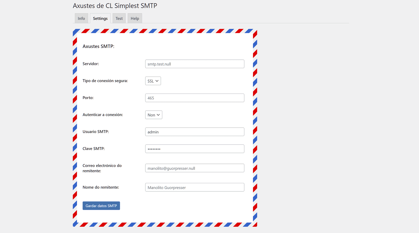
Task: Open the Help tab
Action: pyautogui.click(x=135, y=18)
